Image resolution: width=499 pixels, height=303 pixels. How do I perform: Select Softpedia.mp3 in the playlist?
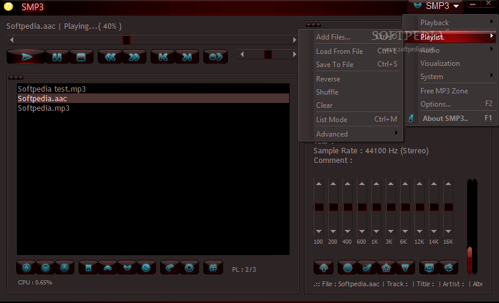153,108
